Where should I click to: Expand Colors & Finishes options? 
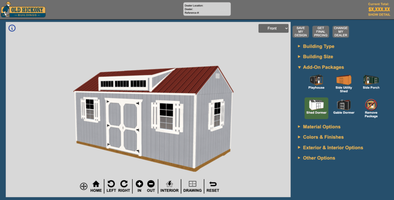[x=323, y=137]
